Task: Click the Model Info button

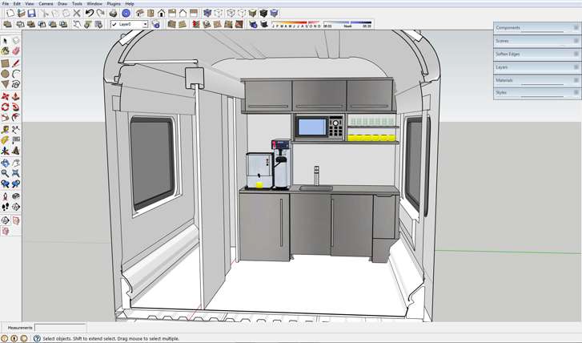Action: 126,14
